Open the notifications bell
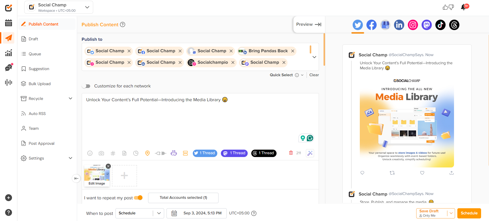This screenshot has height=221, width=489. tap(463, 7)
